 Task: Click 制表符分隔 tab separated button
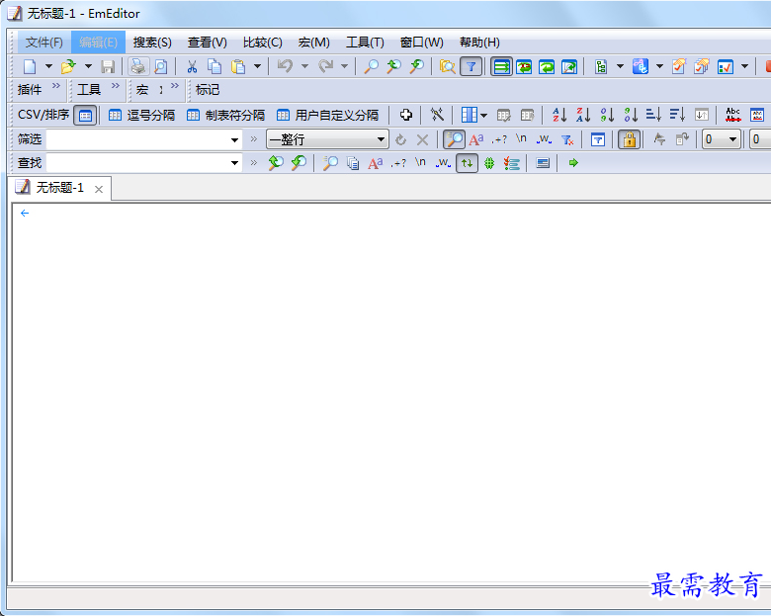[x=225, y=115]
